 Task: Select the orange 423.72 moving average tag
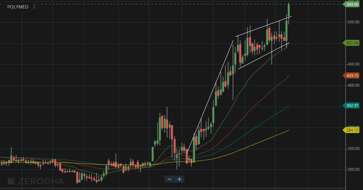pos(352,75)
